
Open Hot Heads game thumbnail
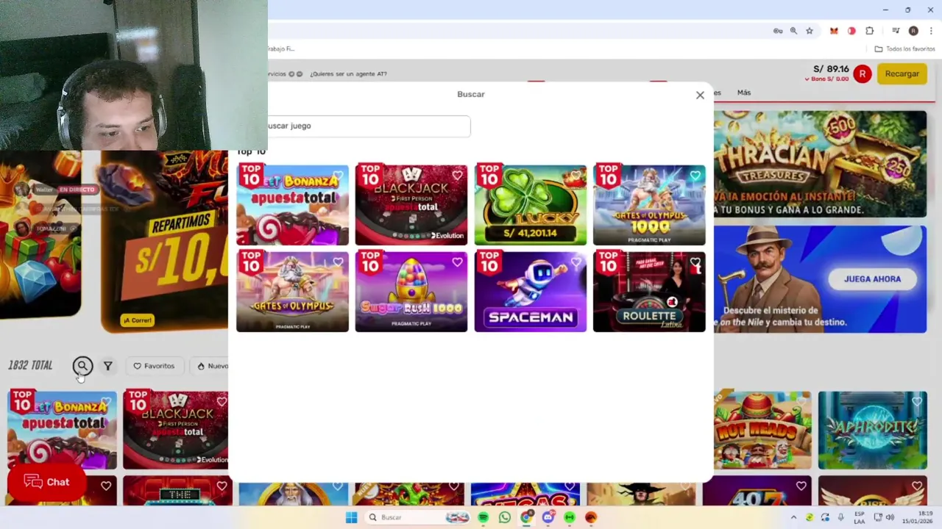click(762, 430)
